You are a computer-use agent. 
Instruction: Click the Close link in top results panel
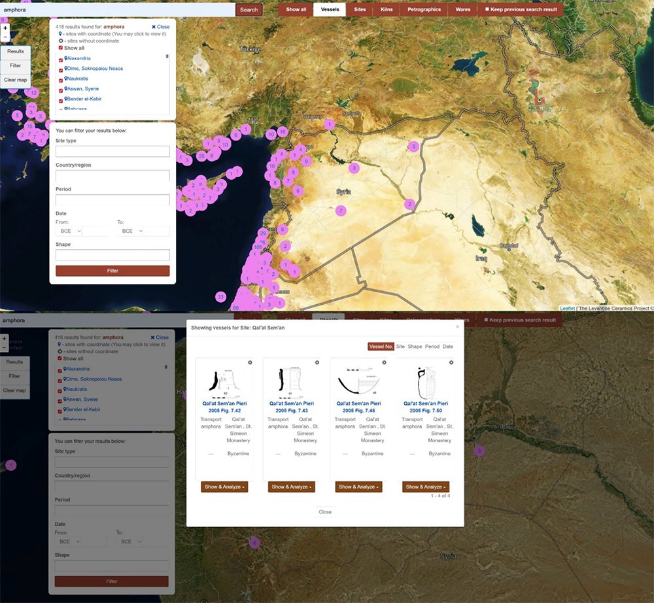pyautogui.click(x=161, y=27)
